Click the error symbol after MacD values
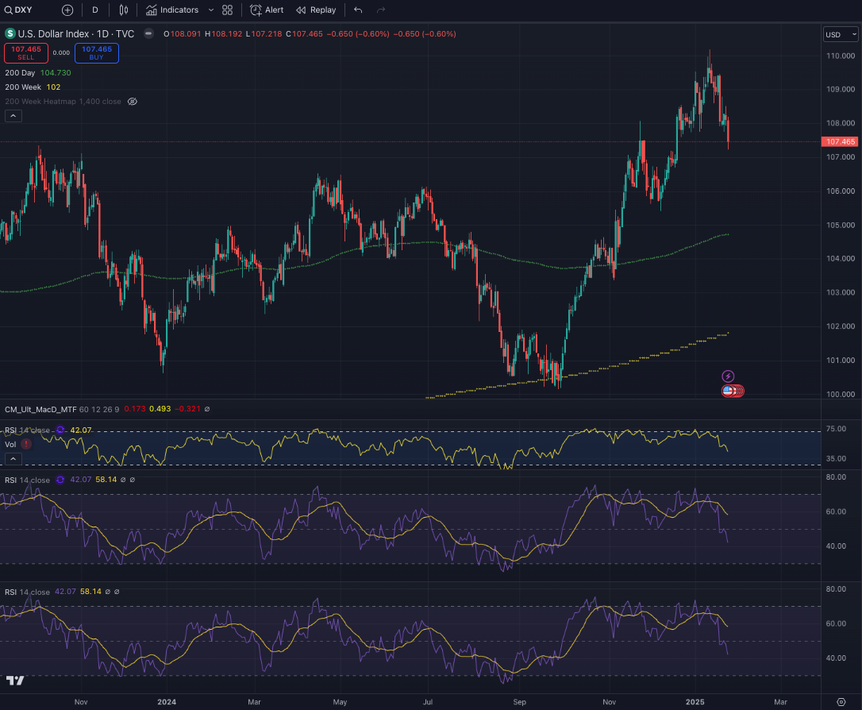Image resolution: width=862 pixels, height=710 pixels. [x=206, y=409]
